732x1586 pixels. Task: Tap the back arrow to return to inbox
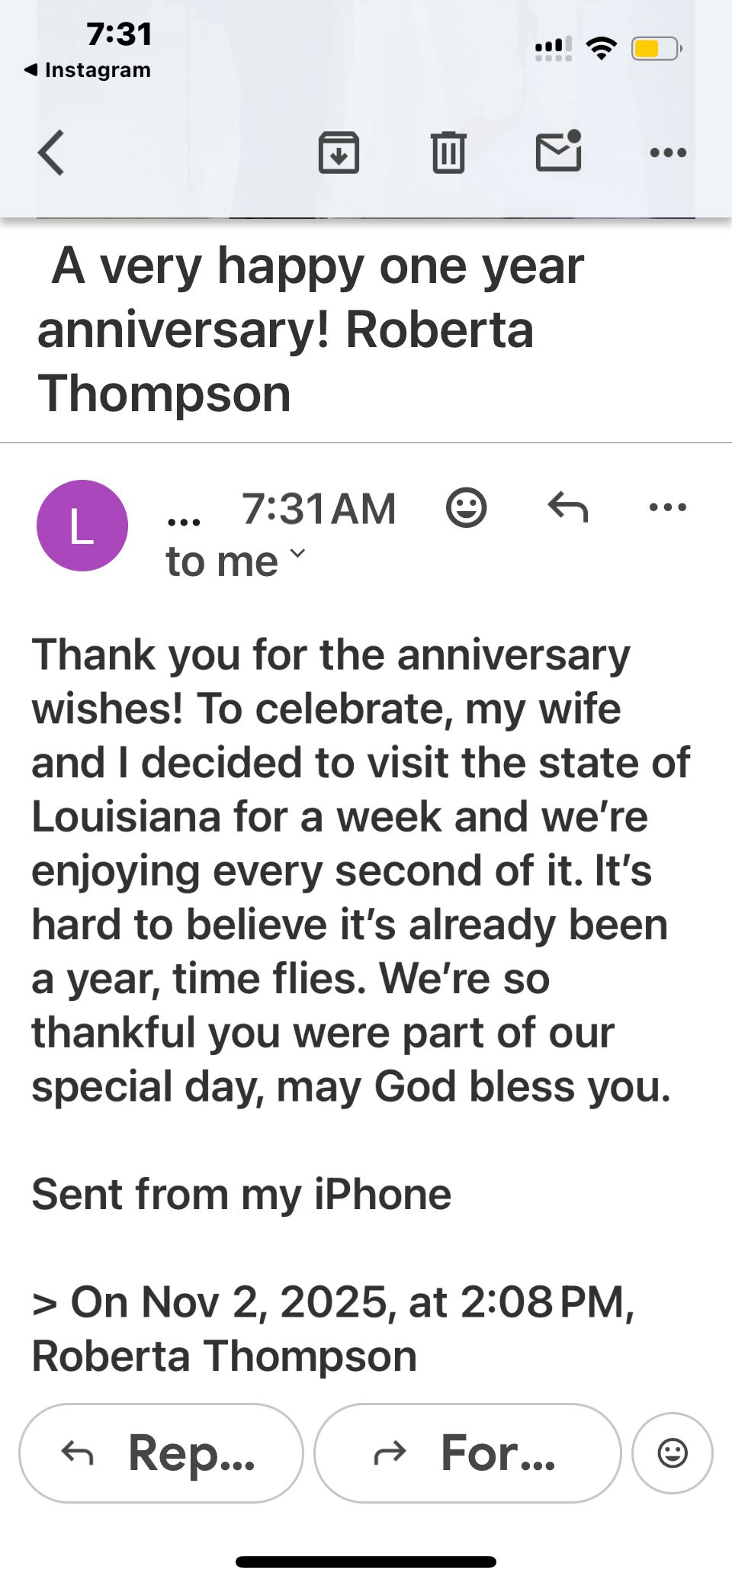pyautogui.click(x=51, y=153)
